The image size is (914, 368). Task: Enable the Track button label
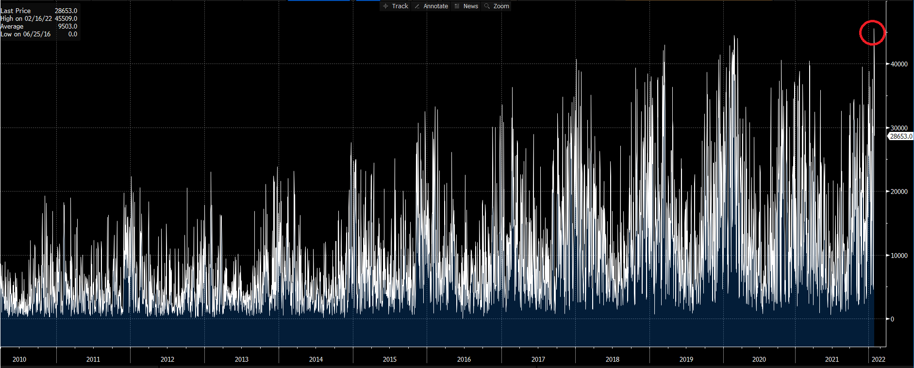pos(400,6)
